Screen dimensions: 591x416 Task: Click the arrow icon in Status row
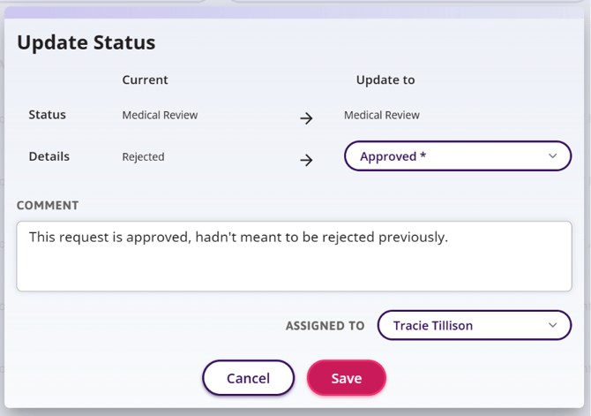306,118
